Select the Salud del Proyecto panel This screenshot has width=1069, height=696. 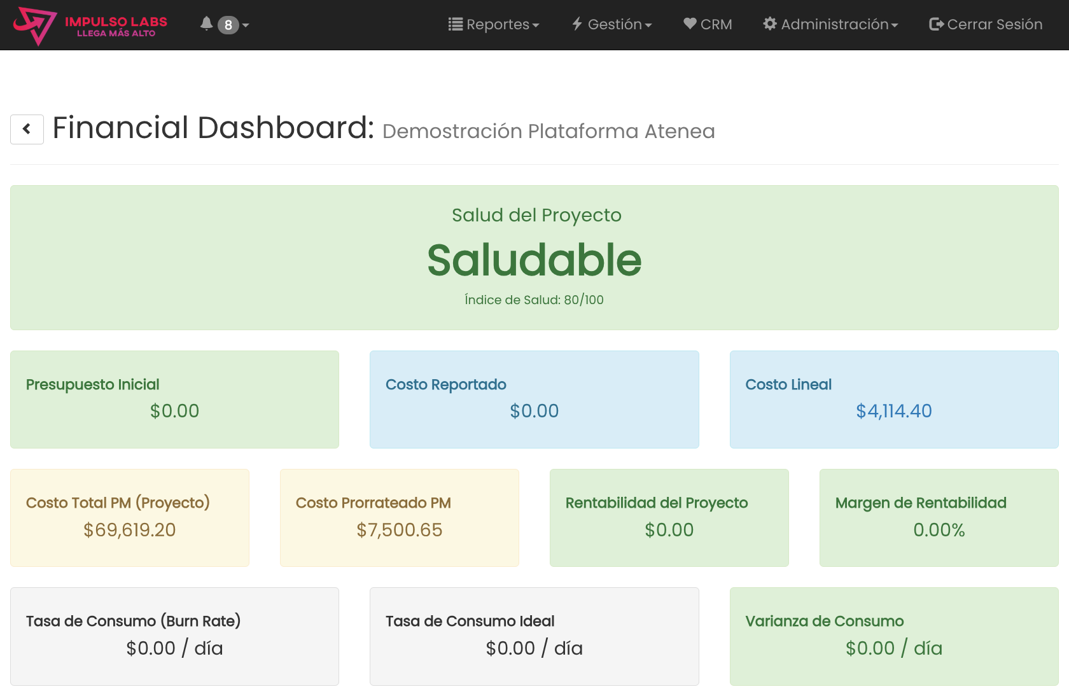534,258
